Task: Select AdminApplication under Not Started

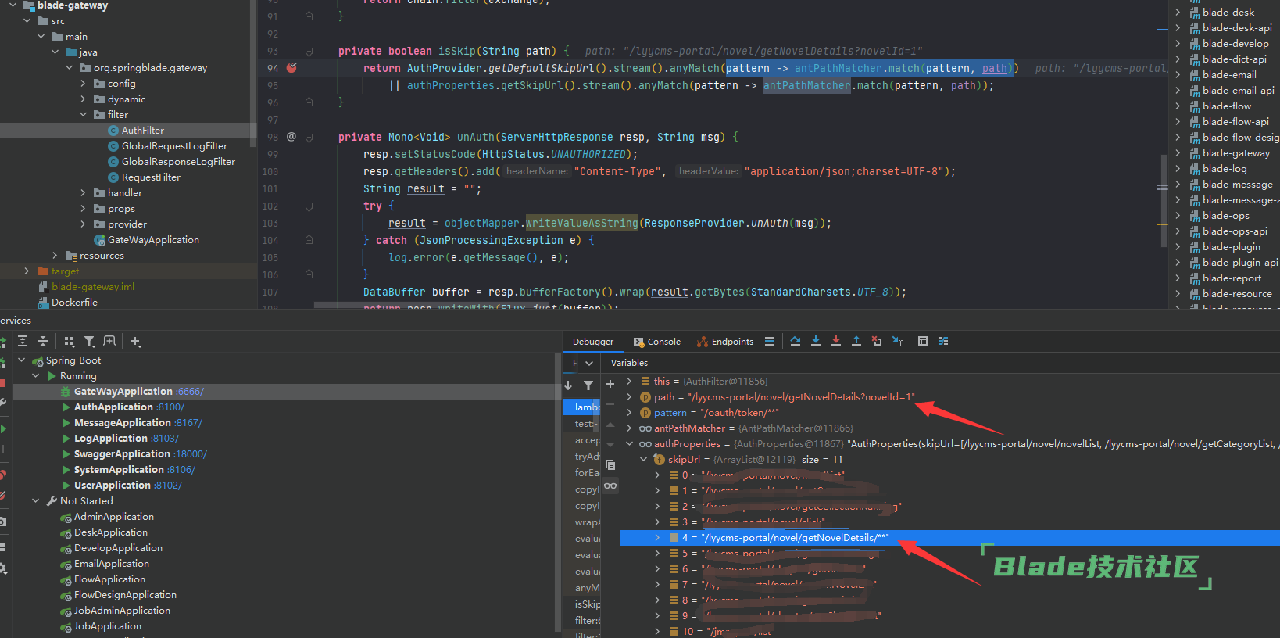Action: [x=113, y=517]
